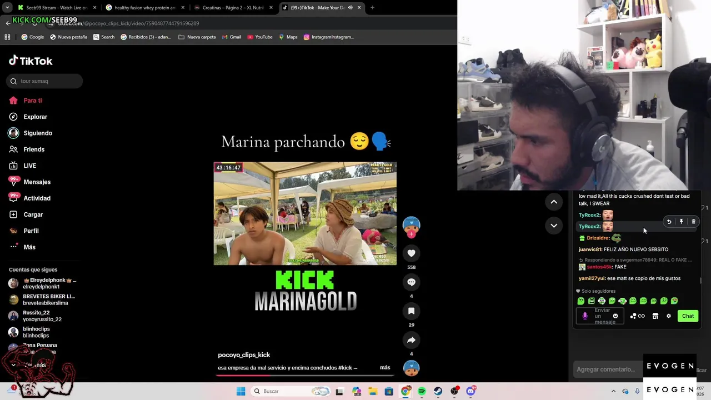The height and width of the screenshot is (400, 711).
Task: Click the purple microphone icon in chat
Action: pyautogui.click(x=584, y=316)
